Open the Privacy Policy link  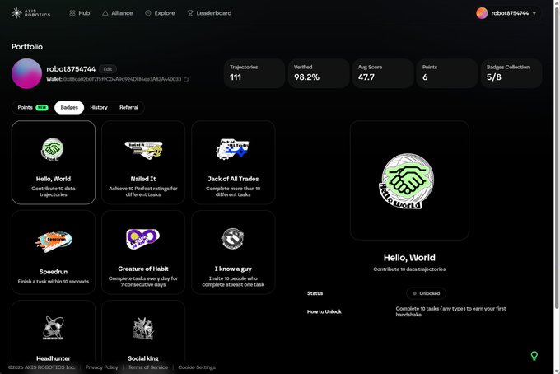click(101, 367)
